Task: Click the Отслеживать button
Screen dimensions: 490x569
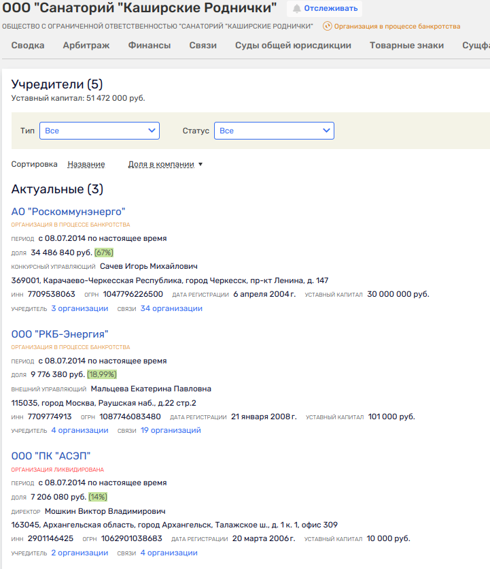Action: tap(324, 9)
